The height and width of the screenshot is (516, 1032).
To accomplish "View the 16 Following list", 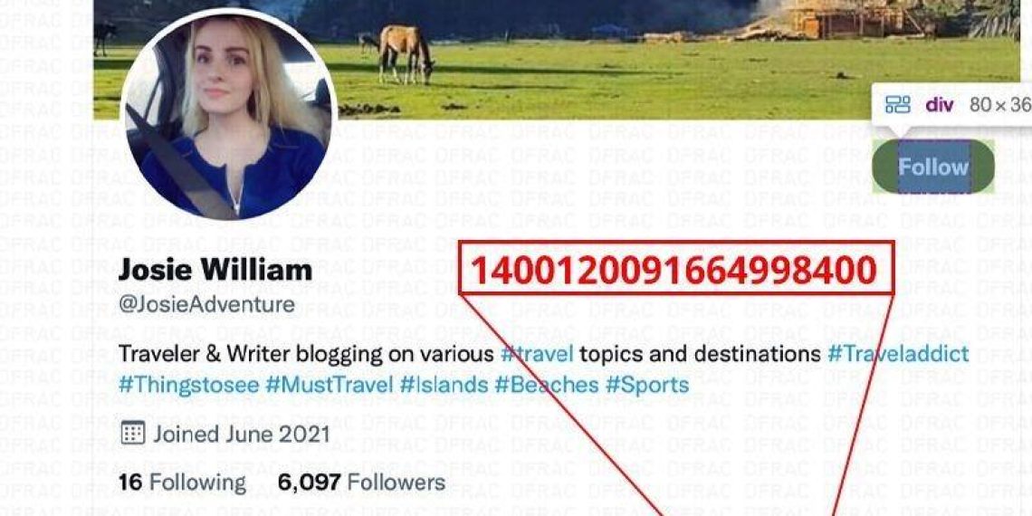I will 182,483.
